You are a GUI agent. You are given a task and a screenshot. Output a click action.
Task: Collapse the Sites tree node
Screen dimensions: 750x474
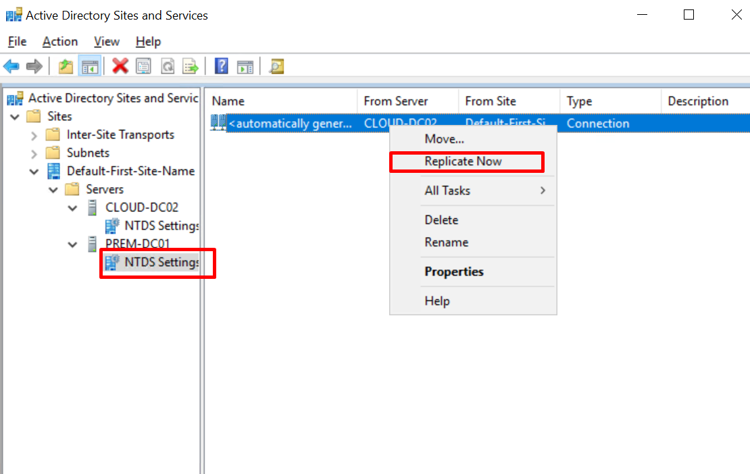(x=15, y=117)
